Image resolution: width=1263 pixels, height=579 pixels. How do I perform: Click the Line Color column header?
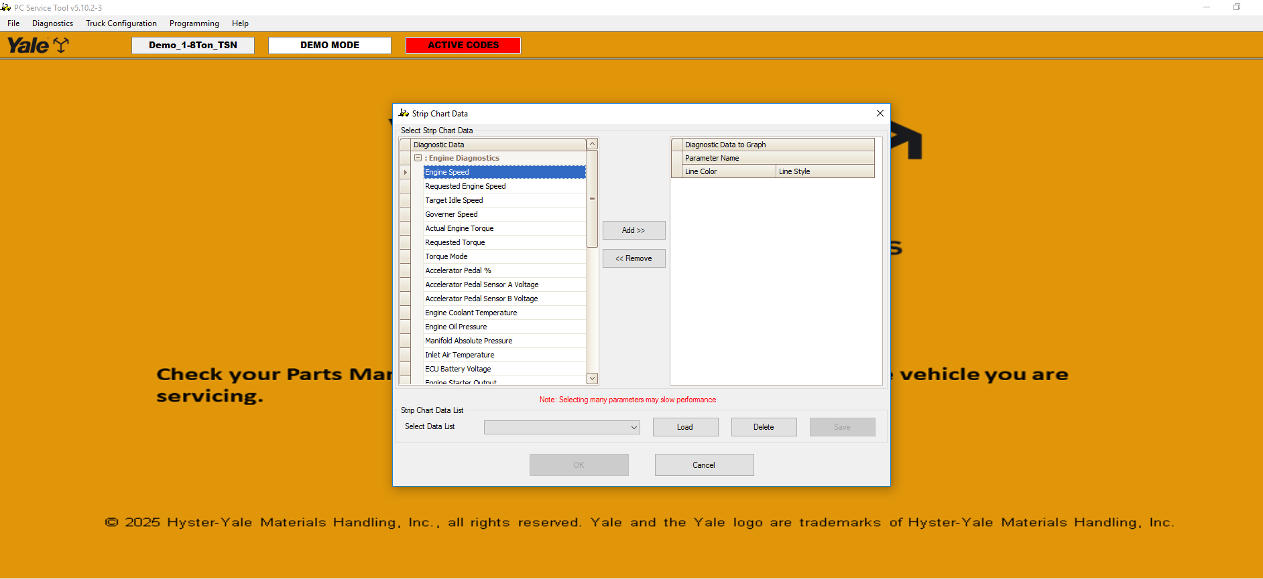point(729,171)
